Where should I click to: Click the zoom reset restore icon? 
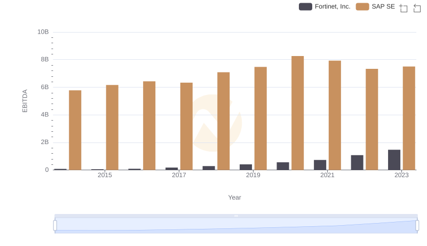coord(417,8)
